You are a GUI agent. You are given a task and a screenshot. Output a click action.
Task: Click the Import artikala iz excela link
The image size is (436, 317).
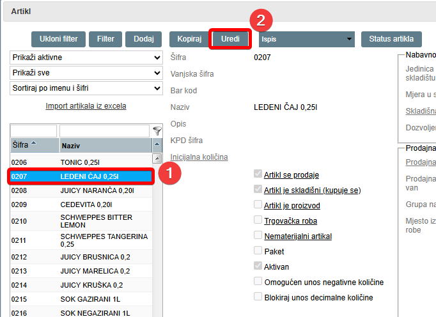(x=86, y=106)
